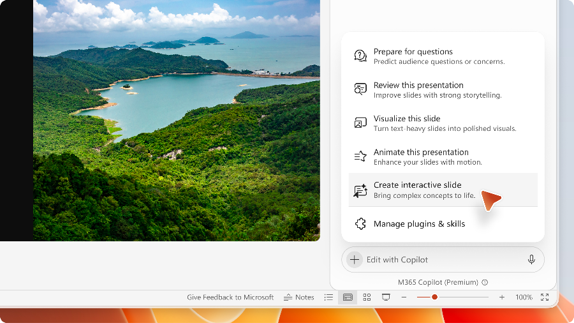The width and height of the screenshot is (574, 323).
Task: Click the Visualize this slide picture icon
Action: 360,123
